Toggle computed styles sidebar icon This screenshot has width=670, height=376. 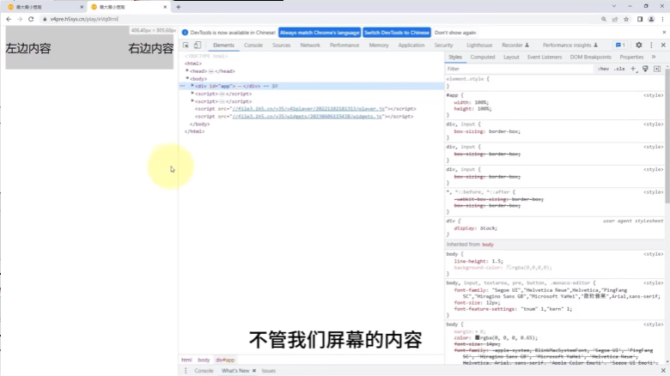click(657, 69)
